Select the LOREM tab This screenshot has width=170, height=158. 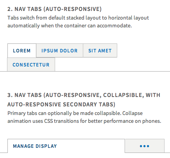[x=22, y=50]
